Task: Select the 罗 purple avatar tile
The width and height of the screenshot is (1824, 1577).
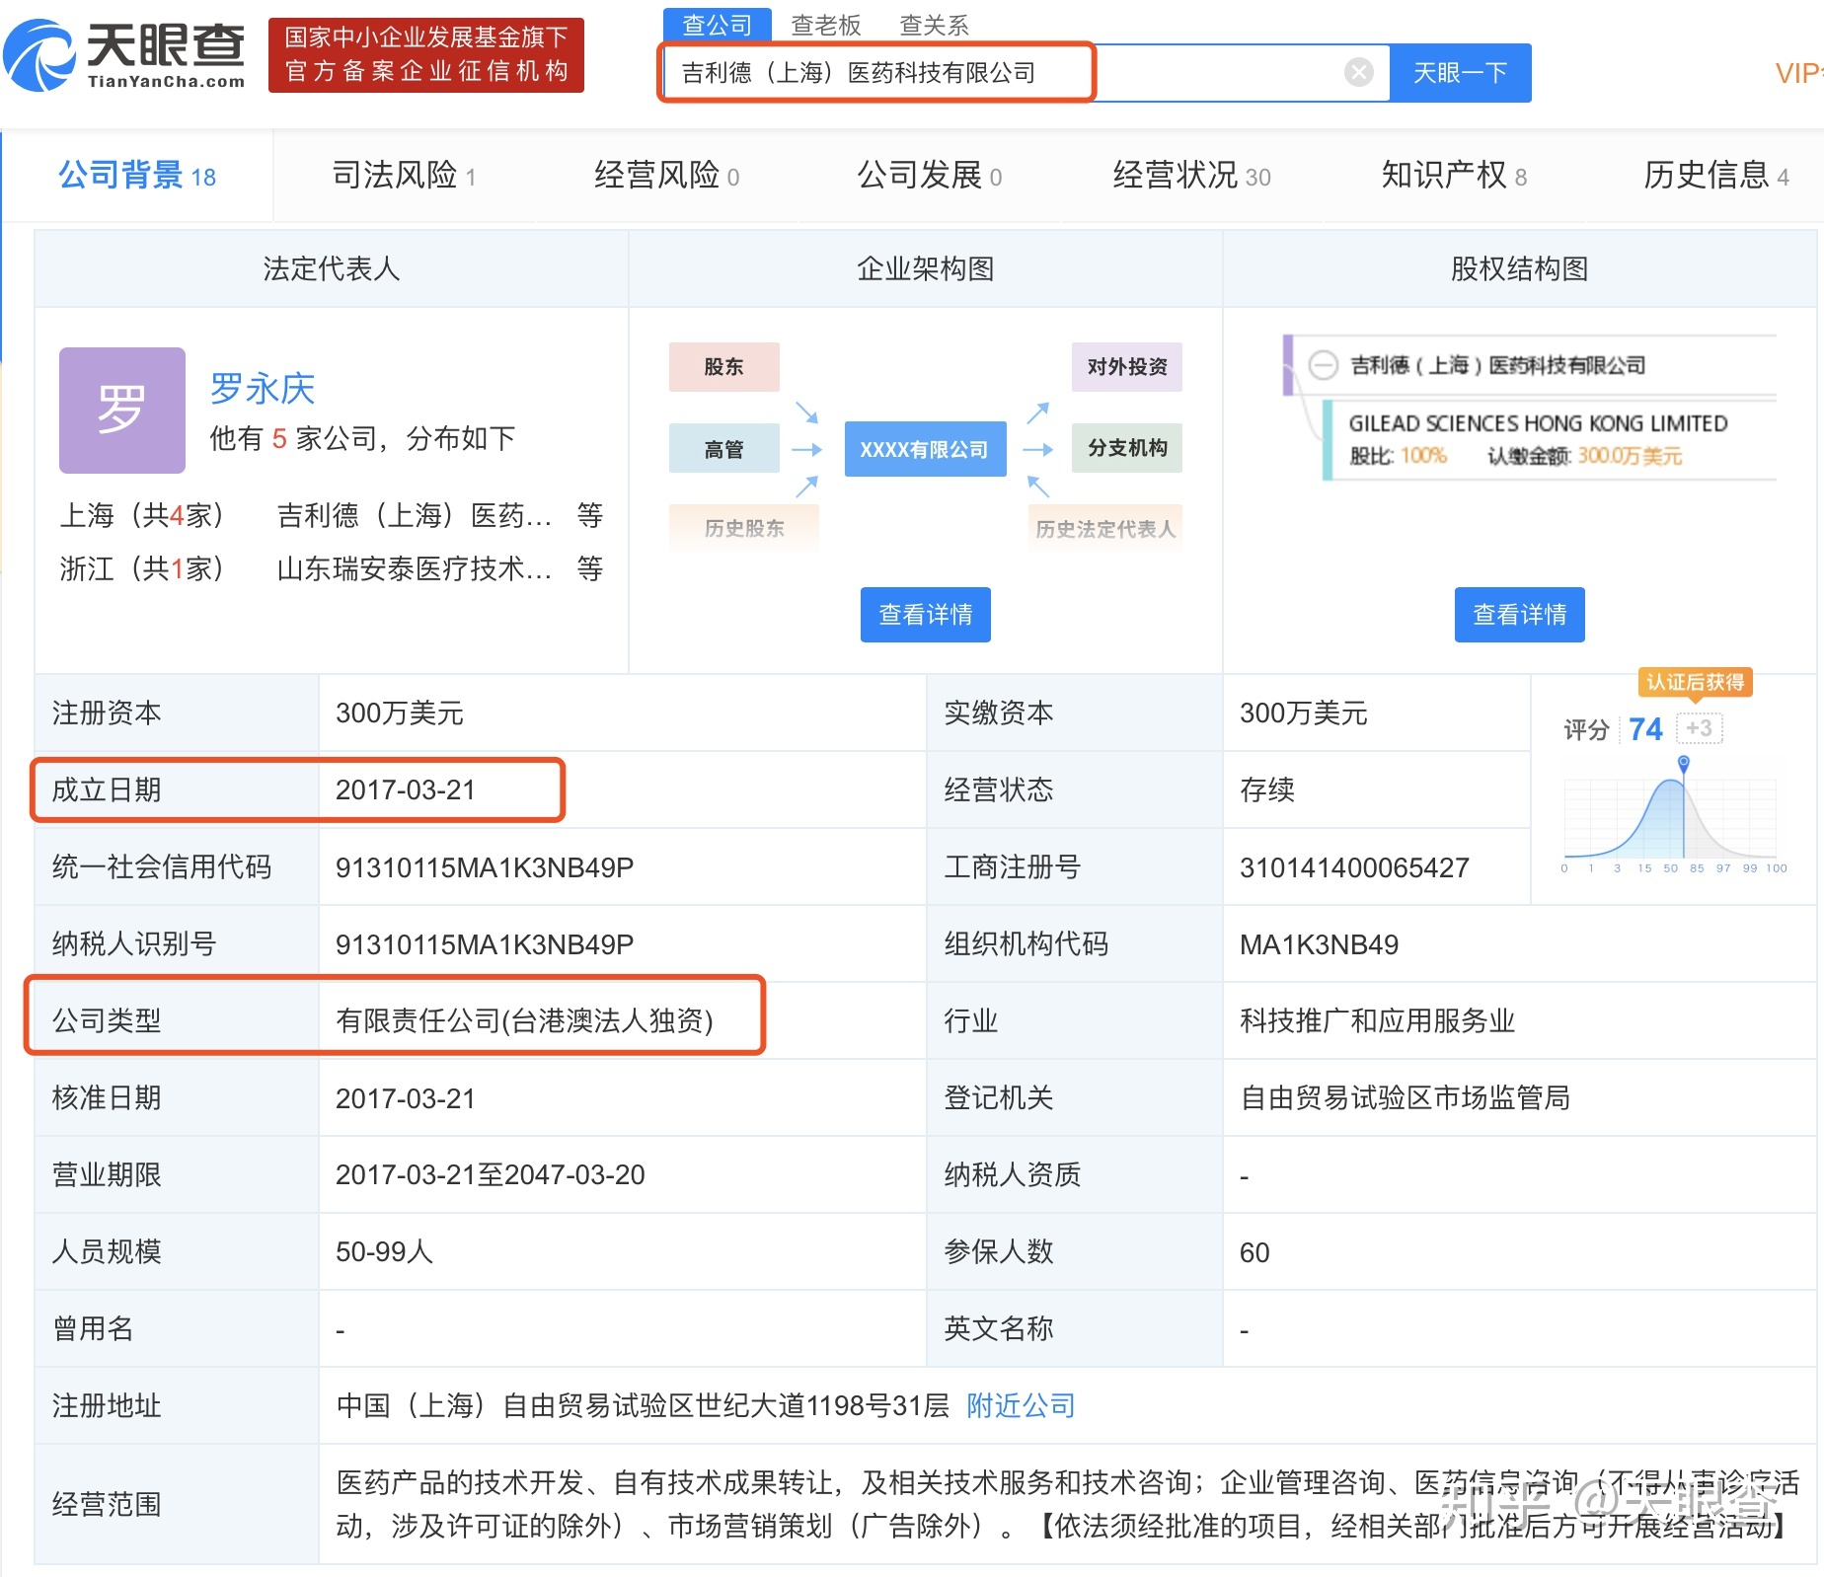Action: point(121,410)
